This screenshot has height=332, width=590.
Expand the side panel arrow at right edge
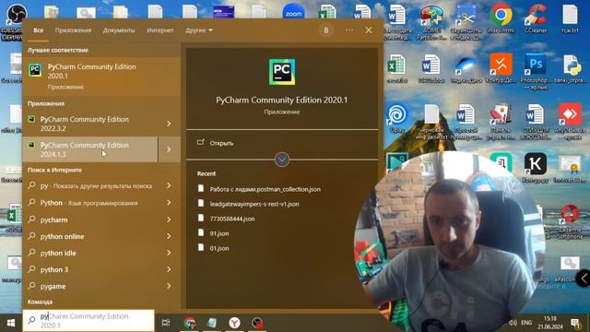[x=584, y=279]
